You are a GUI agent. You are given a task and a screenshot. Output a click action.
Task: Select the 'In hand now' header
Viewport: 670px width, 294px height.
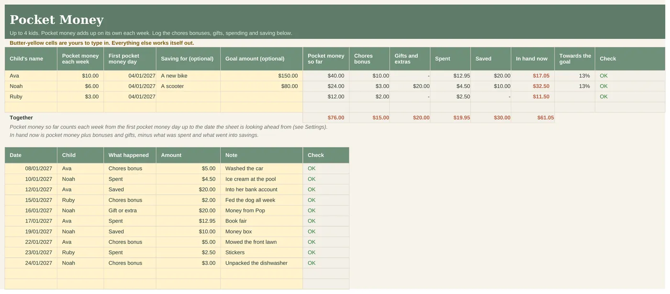[533, 59]
